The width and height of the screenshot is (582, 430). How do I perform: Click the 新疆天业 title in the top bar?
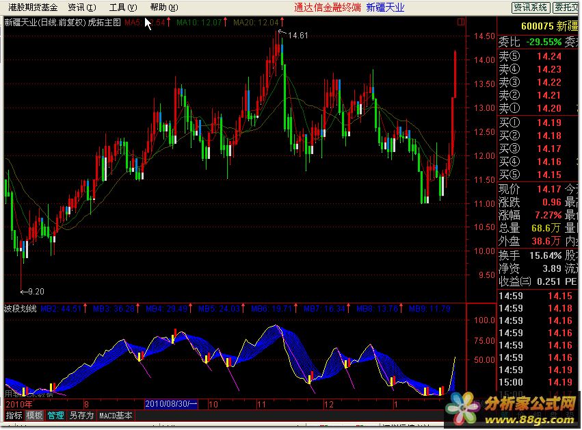385,8
